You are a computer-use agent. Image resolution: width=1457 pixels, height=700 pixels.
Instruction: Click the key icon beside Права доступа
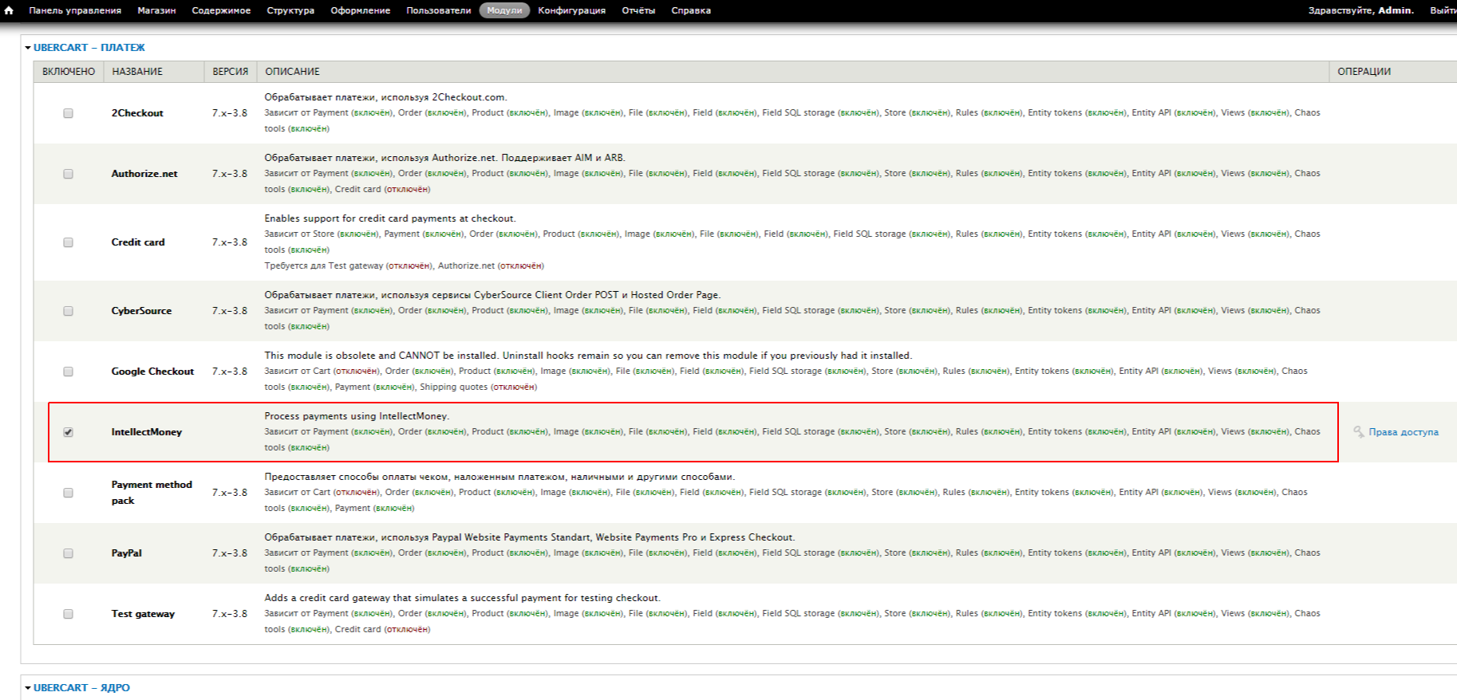1358,432
